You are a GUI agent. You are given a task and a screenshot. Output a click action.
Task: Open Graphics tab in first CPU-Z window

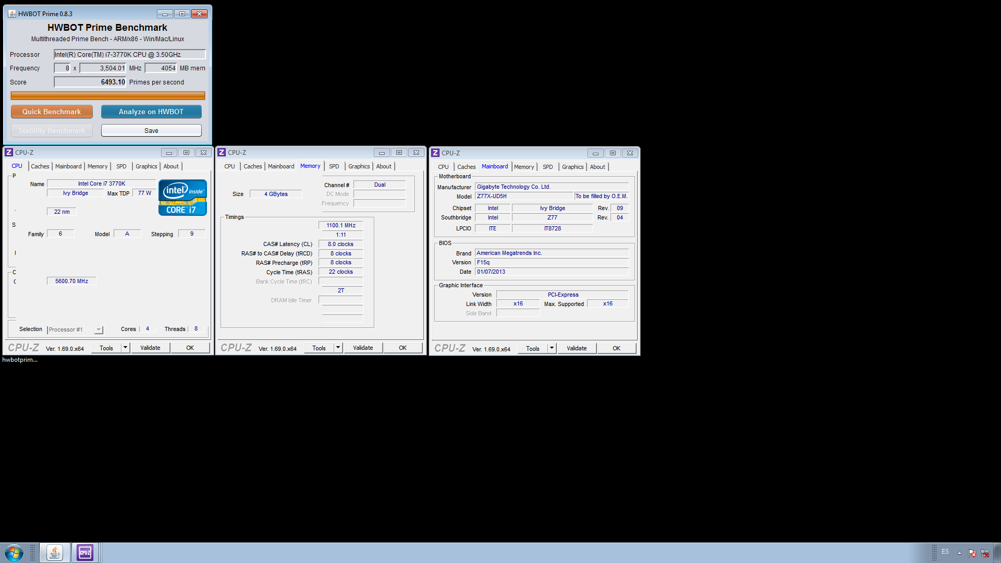coord(147,166)
